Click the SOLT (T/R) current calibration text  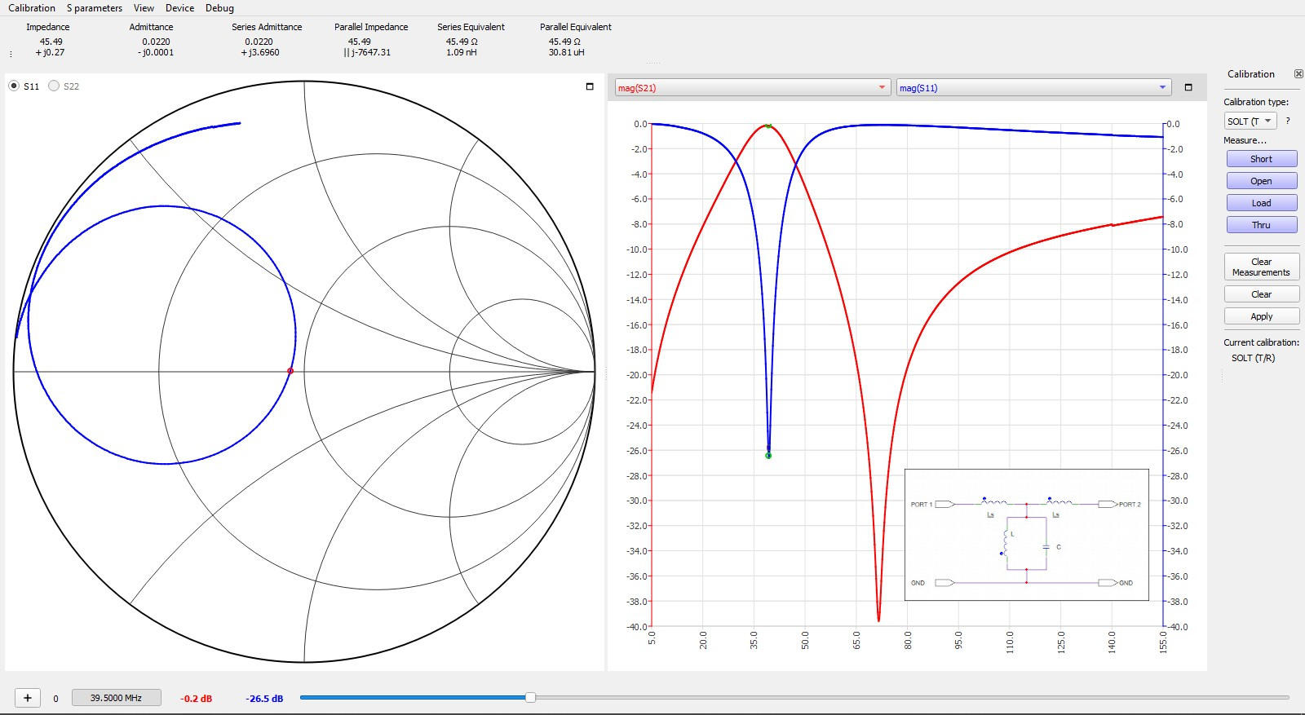(1253, 358)
